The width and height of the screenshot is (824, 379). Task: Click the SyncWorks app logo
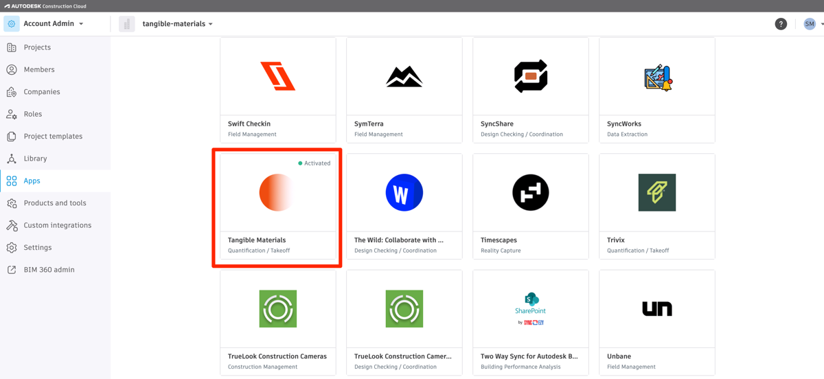(657, 77)
